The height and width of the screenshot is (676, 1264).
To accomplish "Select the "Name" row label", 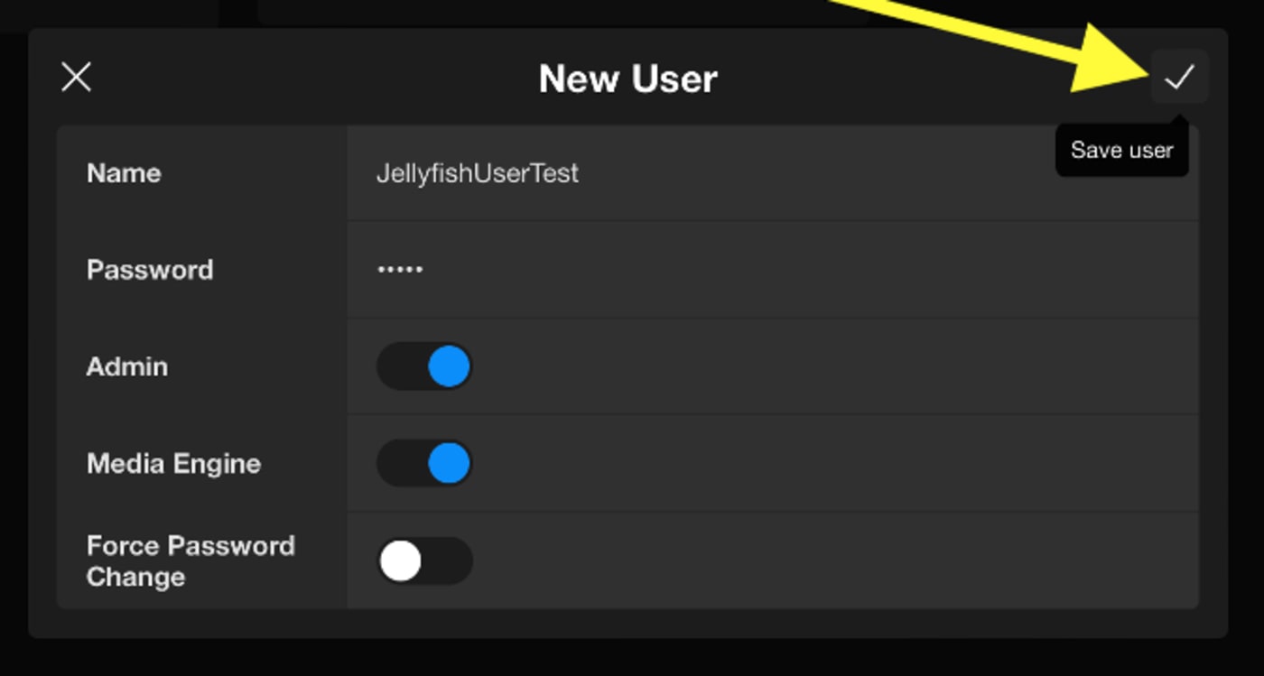I will [x=124, y=173].
